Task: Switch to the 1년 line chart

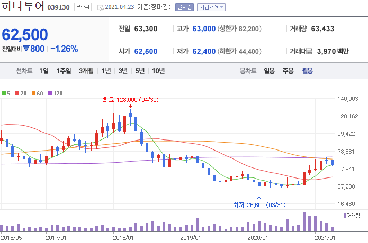Action: (106, 71)
